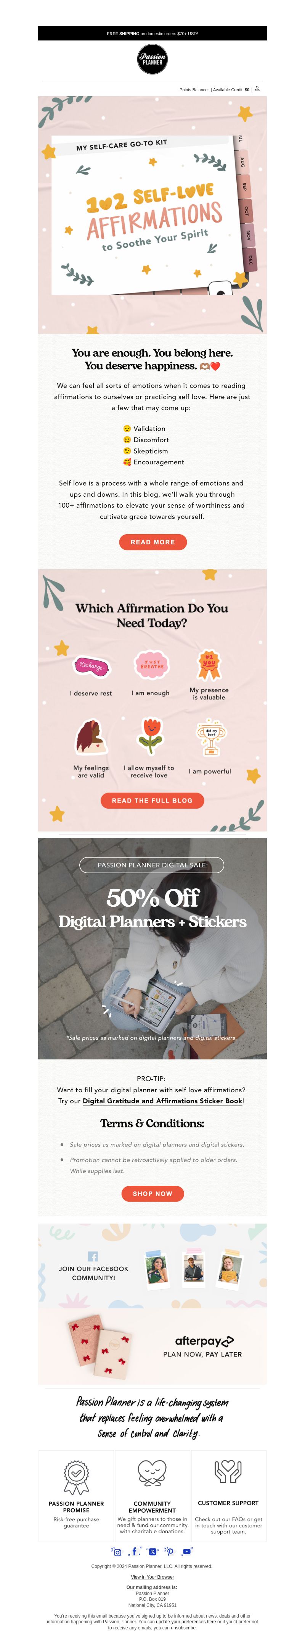The height and width of the screenshot is (1642, 305).
Task: Open the Facebook footer icon
Action: tap(134, 1552)
